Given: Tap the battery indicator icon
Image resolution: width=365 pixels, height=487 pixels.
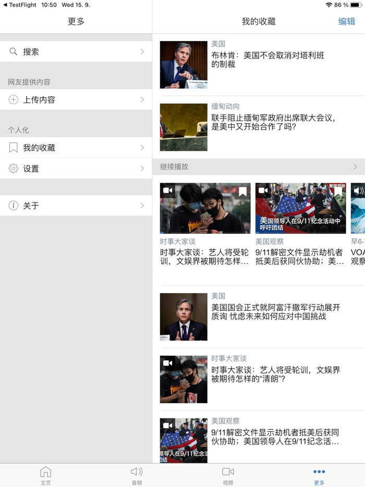Looking at the screenshot, I should pos(356,5).
